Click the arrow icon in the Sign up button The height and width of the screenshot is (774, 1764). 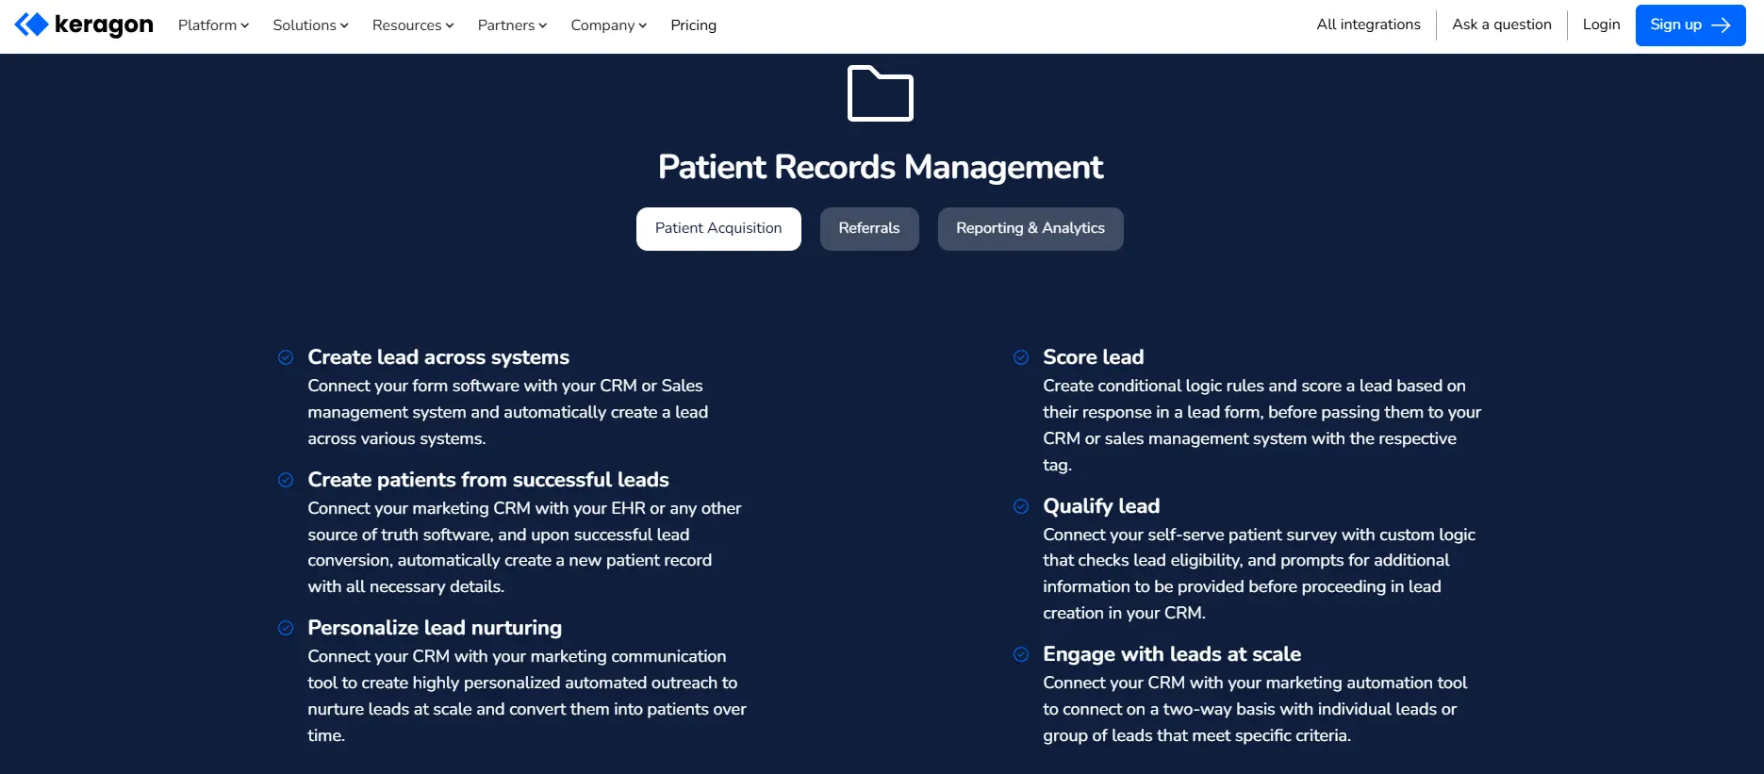pyautogui.click(x=1721, y=25)
